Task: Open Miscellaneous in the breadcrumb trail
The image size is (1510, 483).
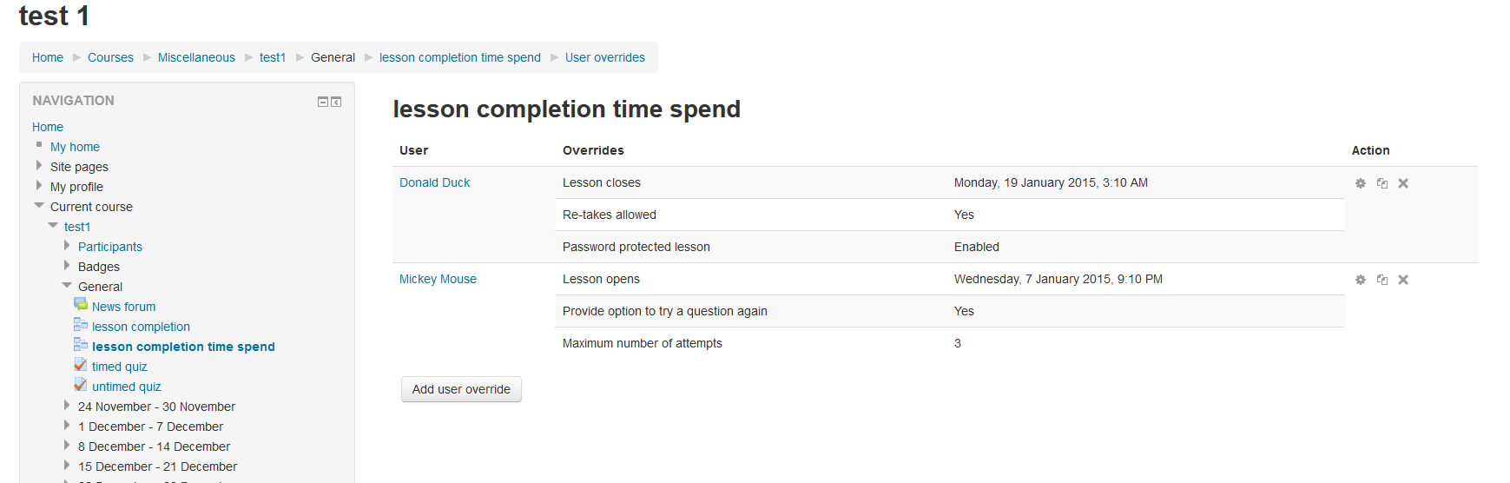Action: tap(196, 57)
